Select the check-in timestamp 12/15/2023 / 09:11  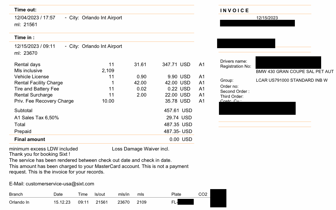pos(35,46)
